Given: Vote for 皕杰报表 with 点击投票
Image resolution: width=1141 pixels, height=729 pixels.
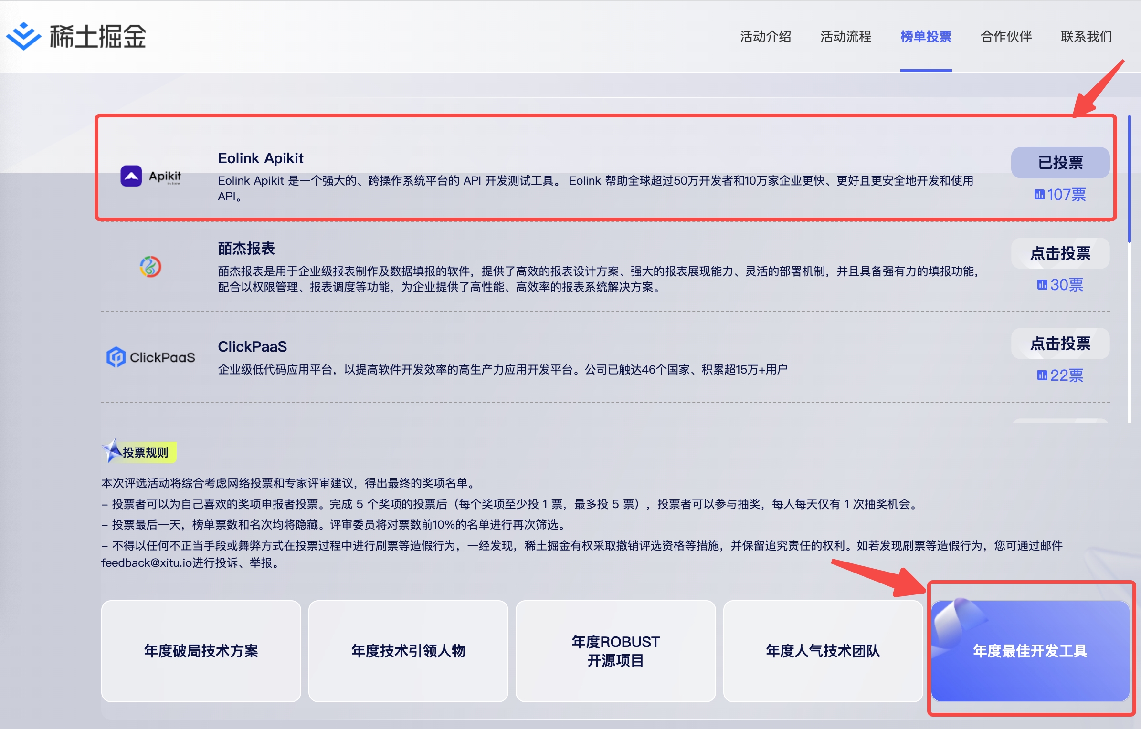Looking at the screenshot, I should pos(1060,253).
